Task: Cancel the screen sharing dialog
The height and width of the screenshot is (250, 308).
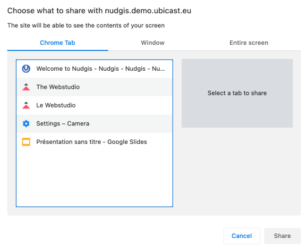Action: point(241,236)
